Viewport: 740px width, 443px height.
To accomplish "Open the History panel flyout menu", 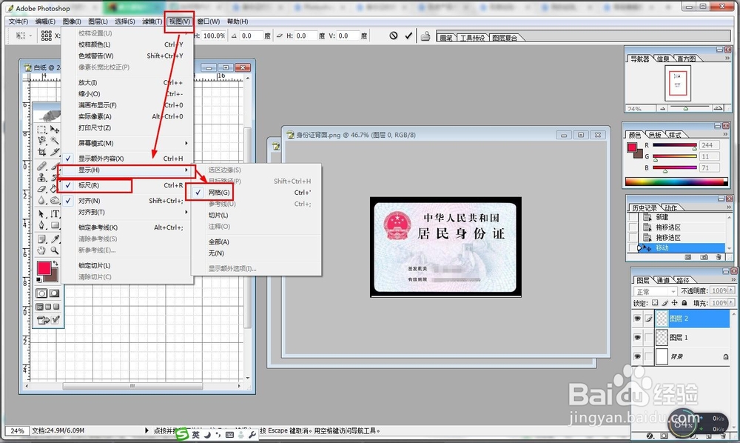I will (728, 207).
